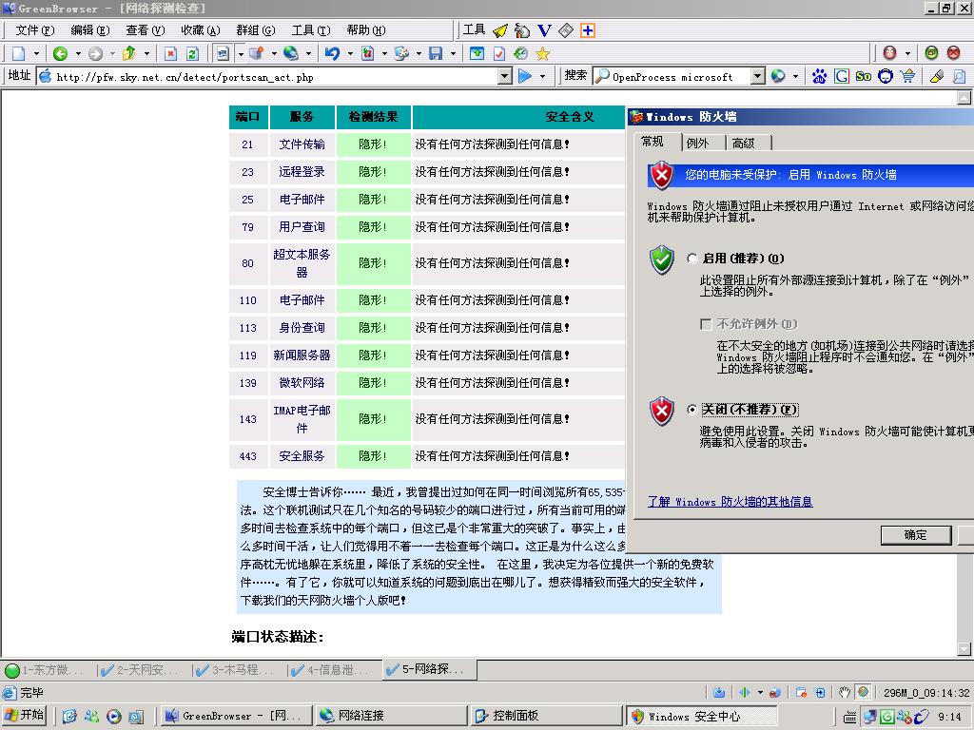Open 网络连接 from the taskbar

pyautogui.click(x=391, y=716)
